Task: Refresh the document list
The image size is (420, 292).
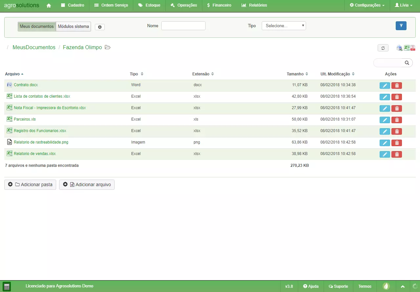Action: tap(383, 48)
